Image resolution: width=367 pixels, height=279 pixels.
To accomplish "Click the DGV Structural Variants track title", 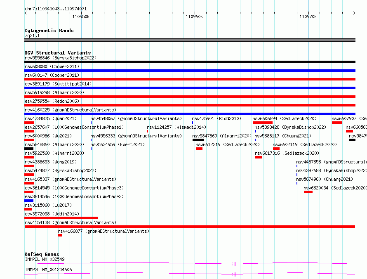I will click(x=58, y=53).
